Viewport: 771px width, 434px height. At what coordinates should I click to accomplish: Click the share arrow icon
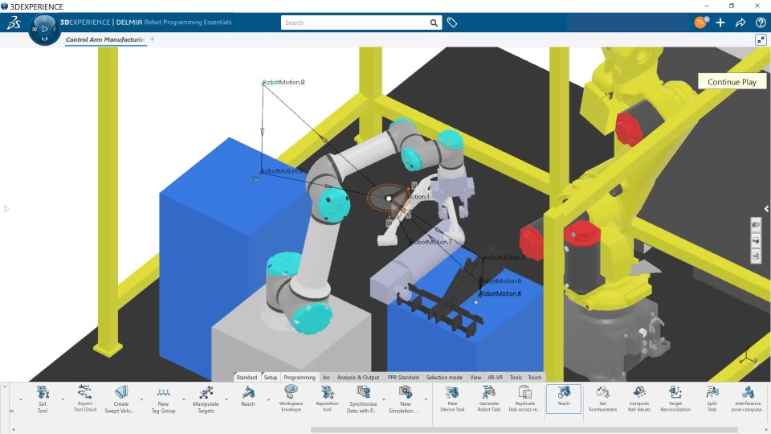pyautogui.click(x=740, y=23)
